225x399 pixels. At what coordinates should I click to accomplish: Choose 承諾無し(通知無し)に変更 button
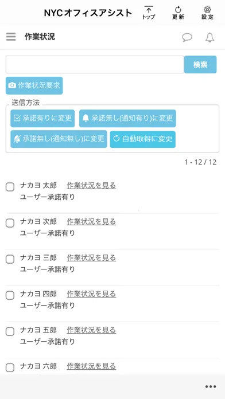pyautogui.click(x=59, y=139)
